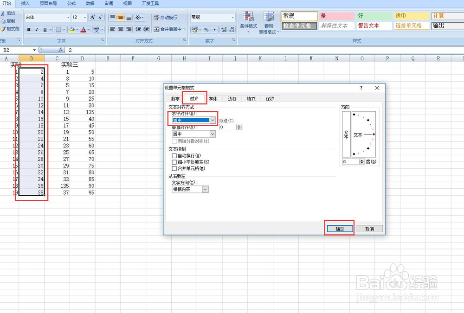The image size is (464, 313).
Task: Click the Cut (剪切) icon
Action: [x=3, y=13]
